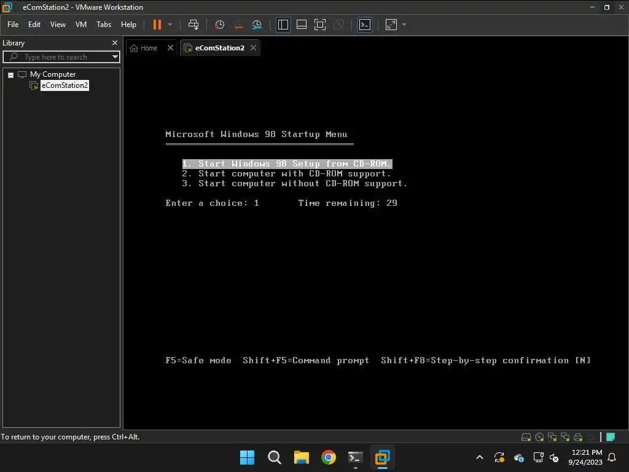
Task: Open the stretch options dropdown arrow
Action: pos(404,25)
